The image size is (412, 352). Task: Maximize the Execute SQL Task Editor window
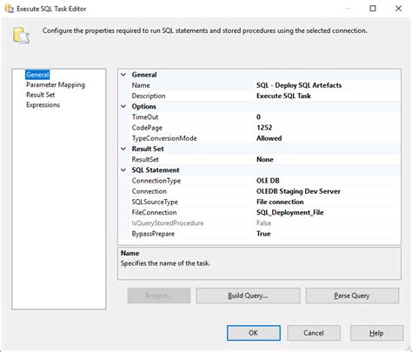click(x=373, y=9)
